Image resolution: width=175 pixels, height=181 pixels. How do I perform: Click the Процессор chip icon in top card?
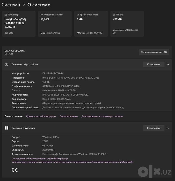[5, 15]
